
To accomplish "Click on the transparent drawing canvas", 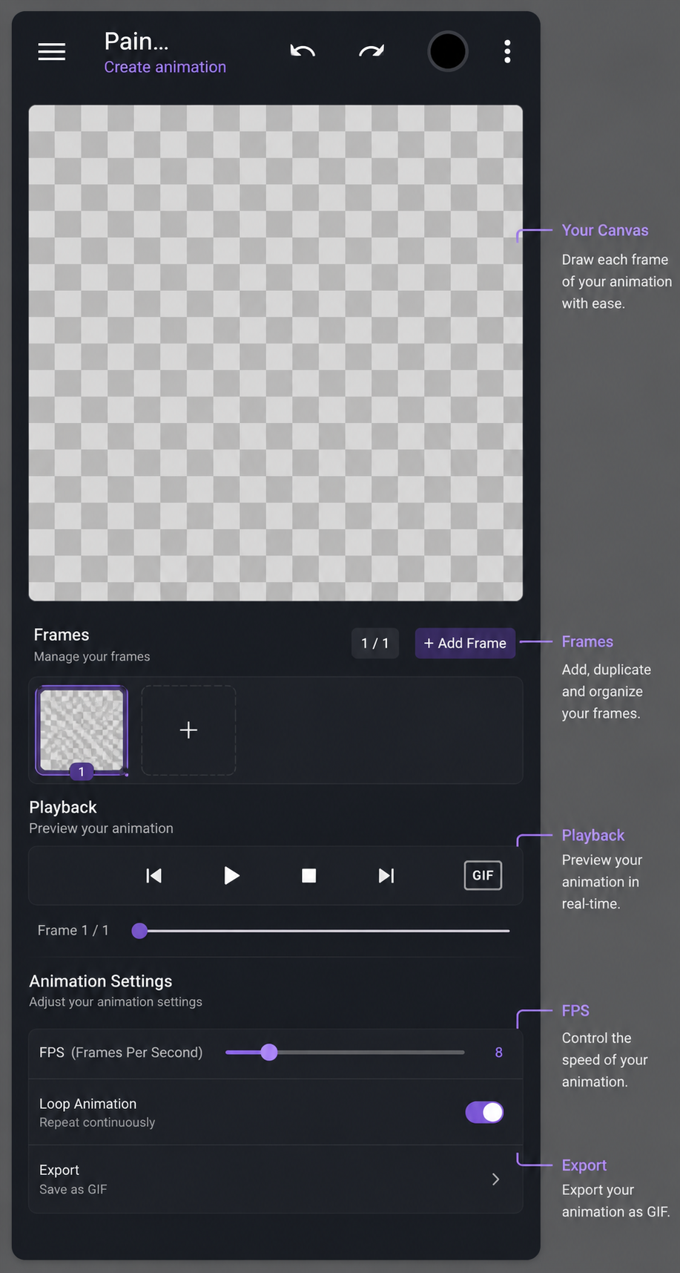I will click(x=276, y=353).
